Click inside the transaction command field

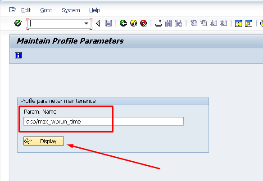57,24
